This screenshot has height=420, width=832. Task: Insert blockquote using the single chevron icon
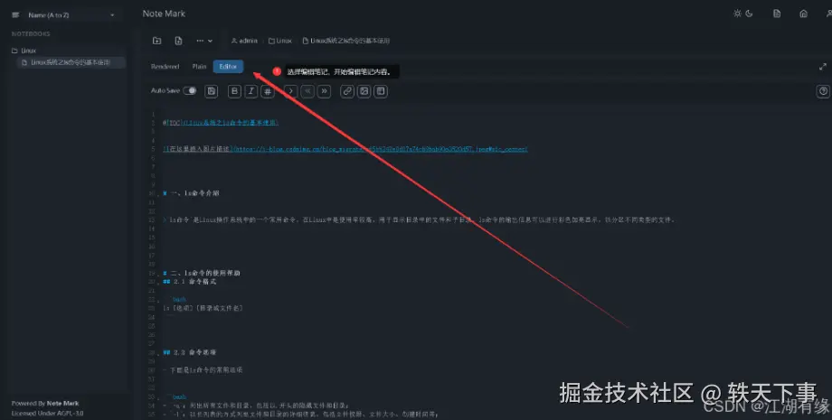pos(291,91)
